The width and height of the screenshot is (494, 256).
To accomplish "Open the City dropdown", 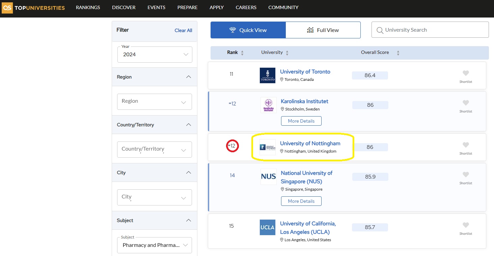I will point(155,197).
